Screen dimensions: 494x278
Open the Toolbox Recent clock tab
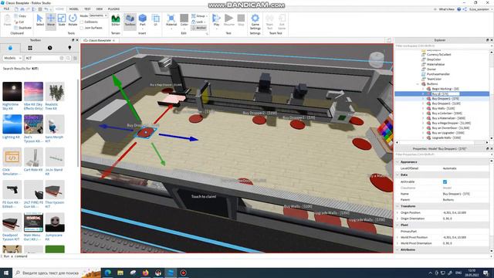[x=49, y=48]
